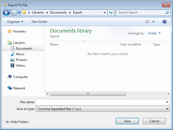Select Favorites in the navigation pane
The image size is (173, 130).
[19, 31]
